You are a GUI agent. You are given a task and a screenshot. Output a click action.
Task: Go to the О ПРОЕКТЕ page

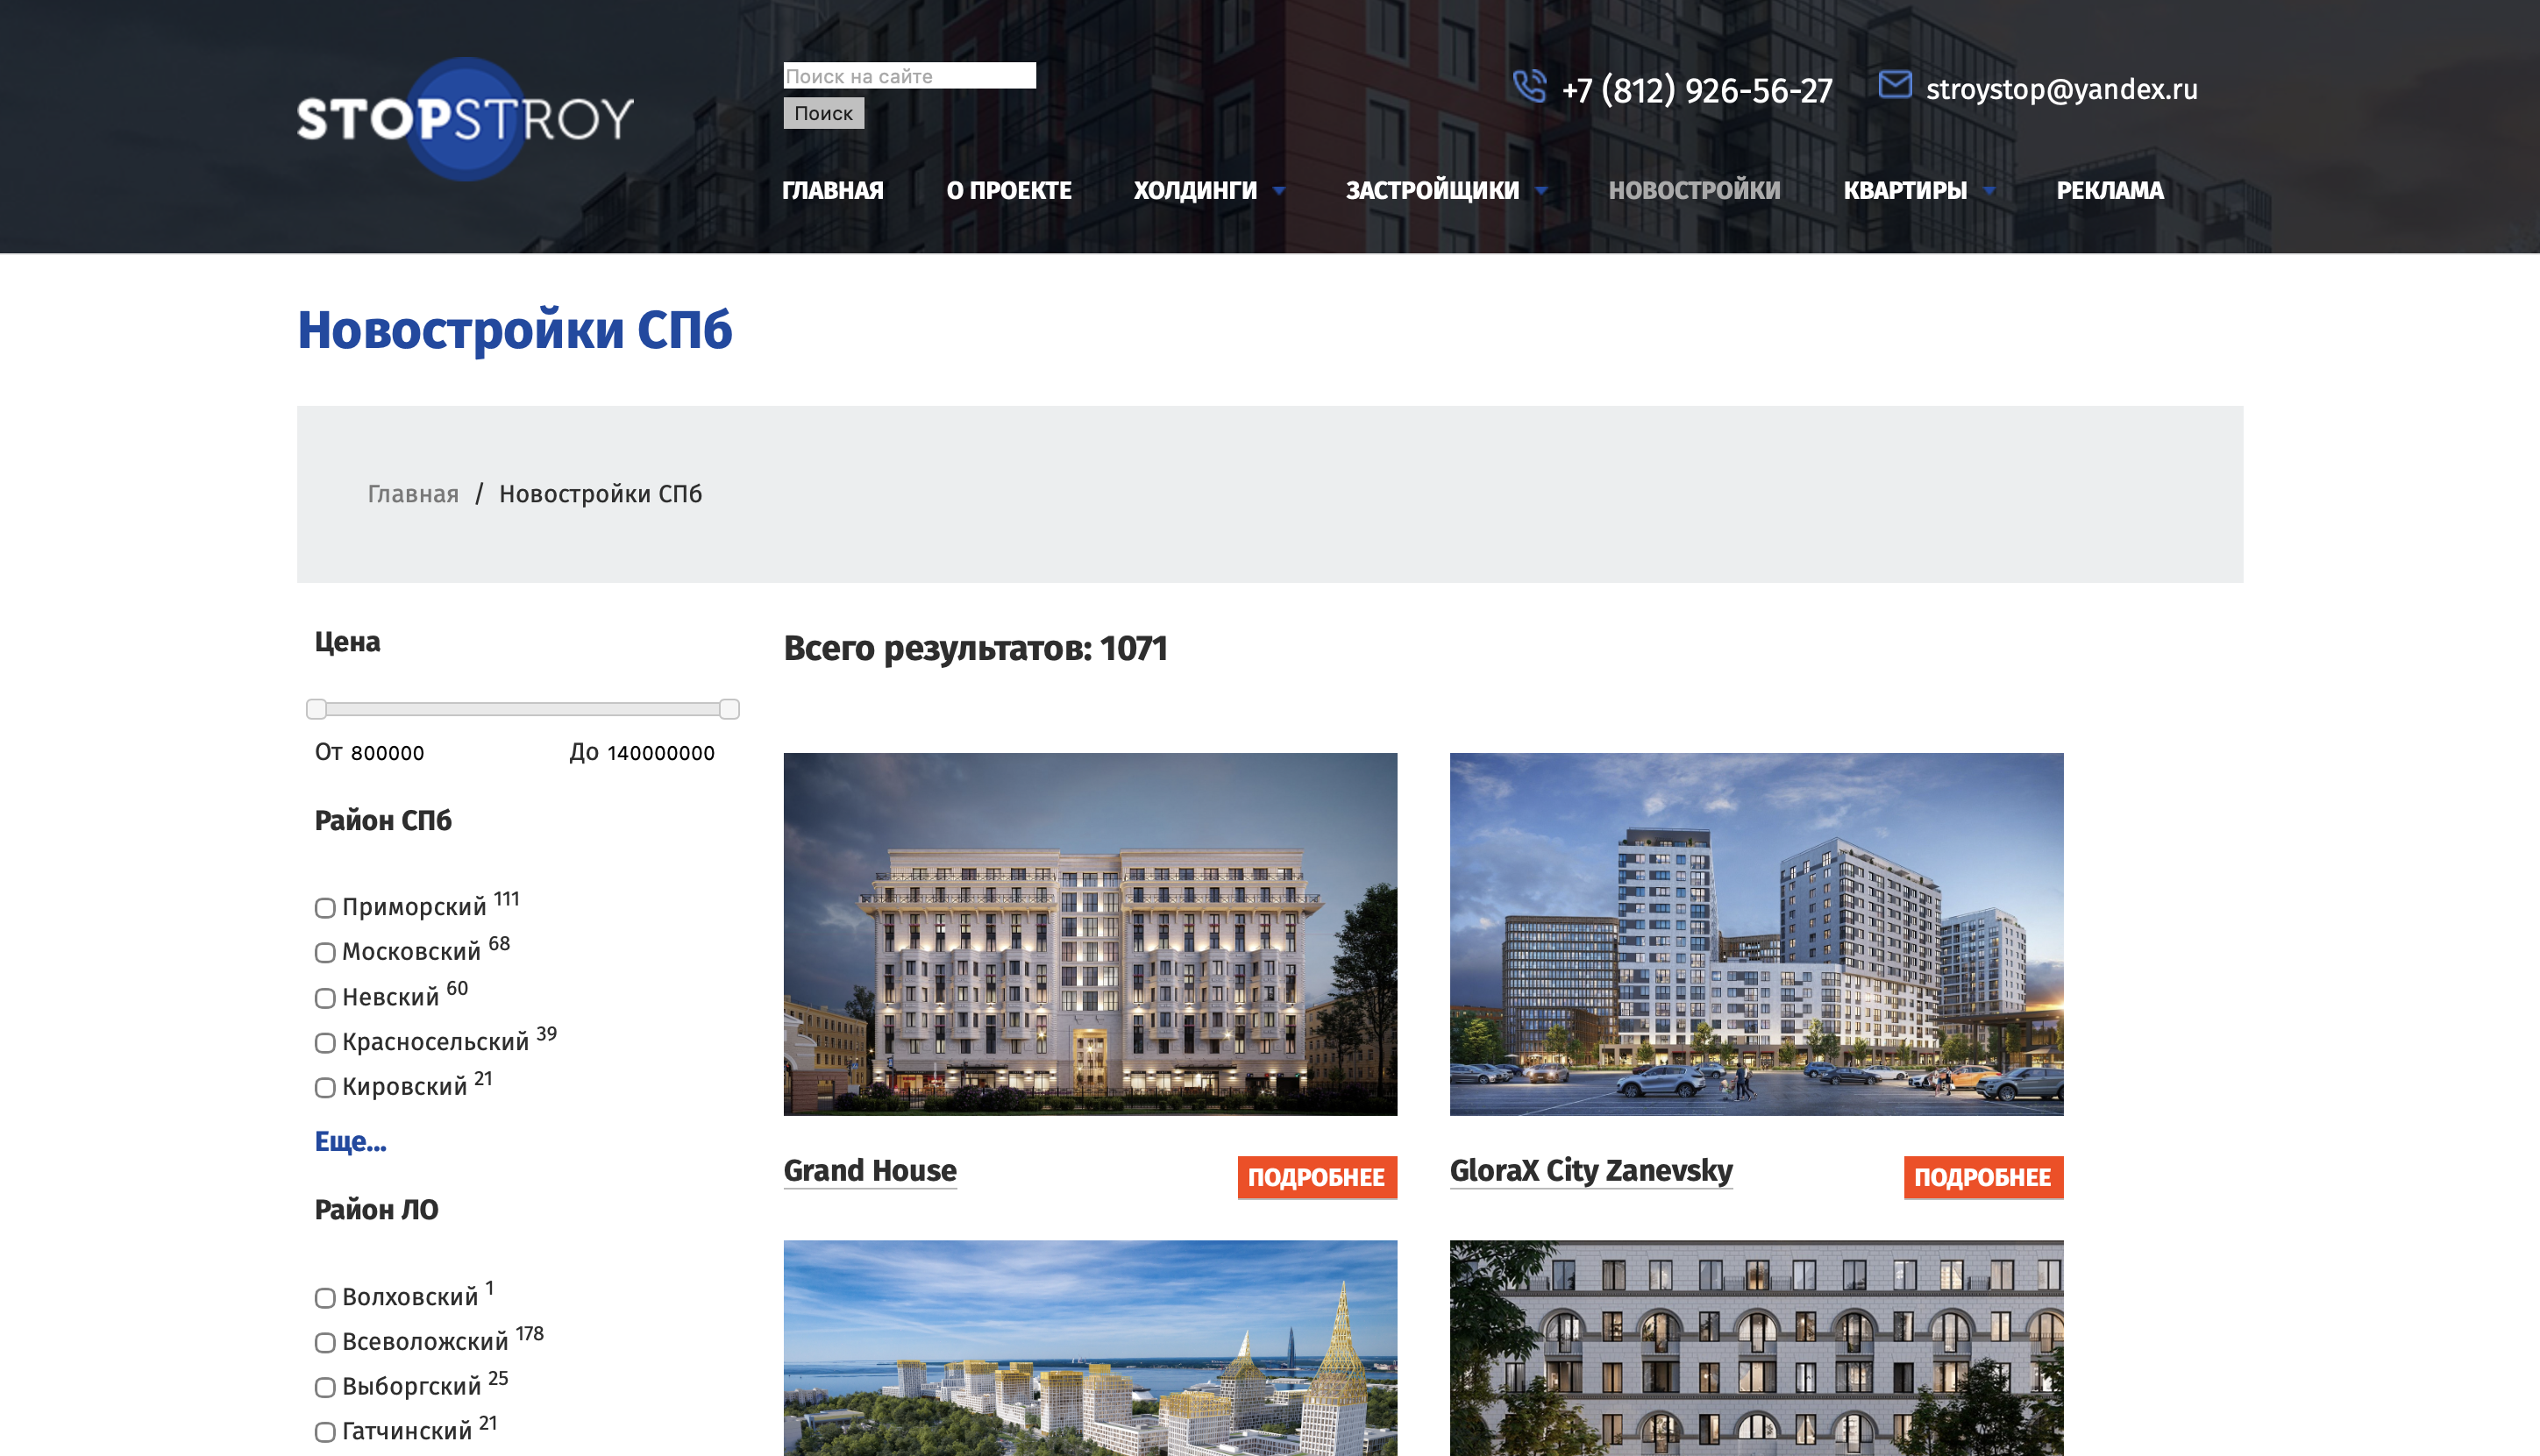(x=1009, y=190)
